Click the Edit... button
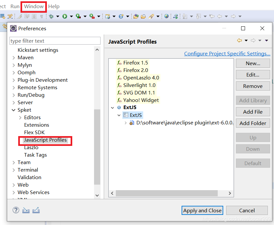The width and height of the screenshot is (274, 225). [x=253, y=75]
